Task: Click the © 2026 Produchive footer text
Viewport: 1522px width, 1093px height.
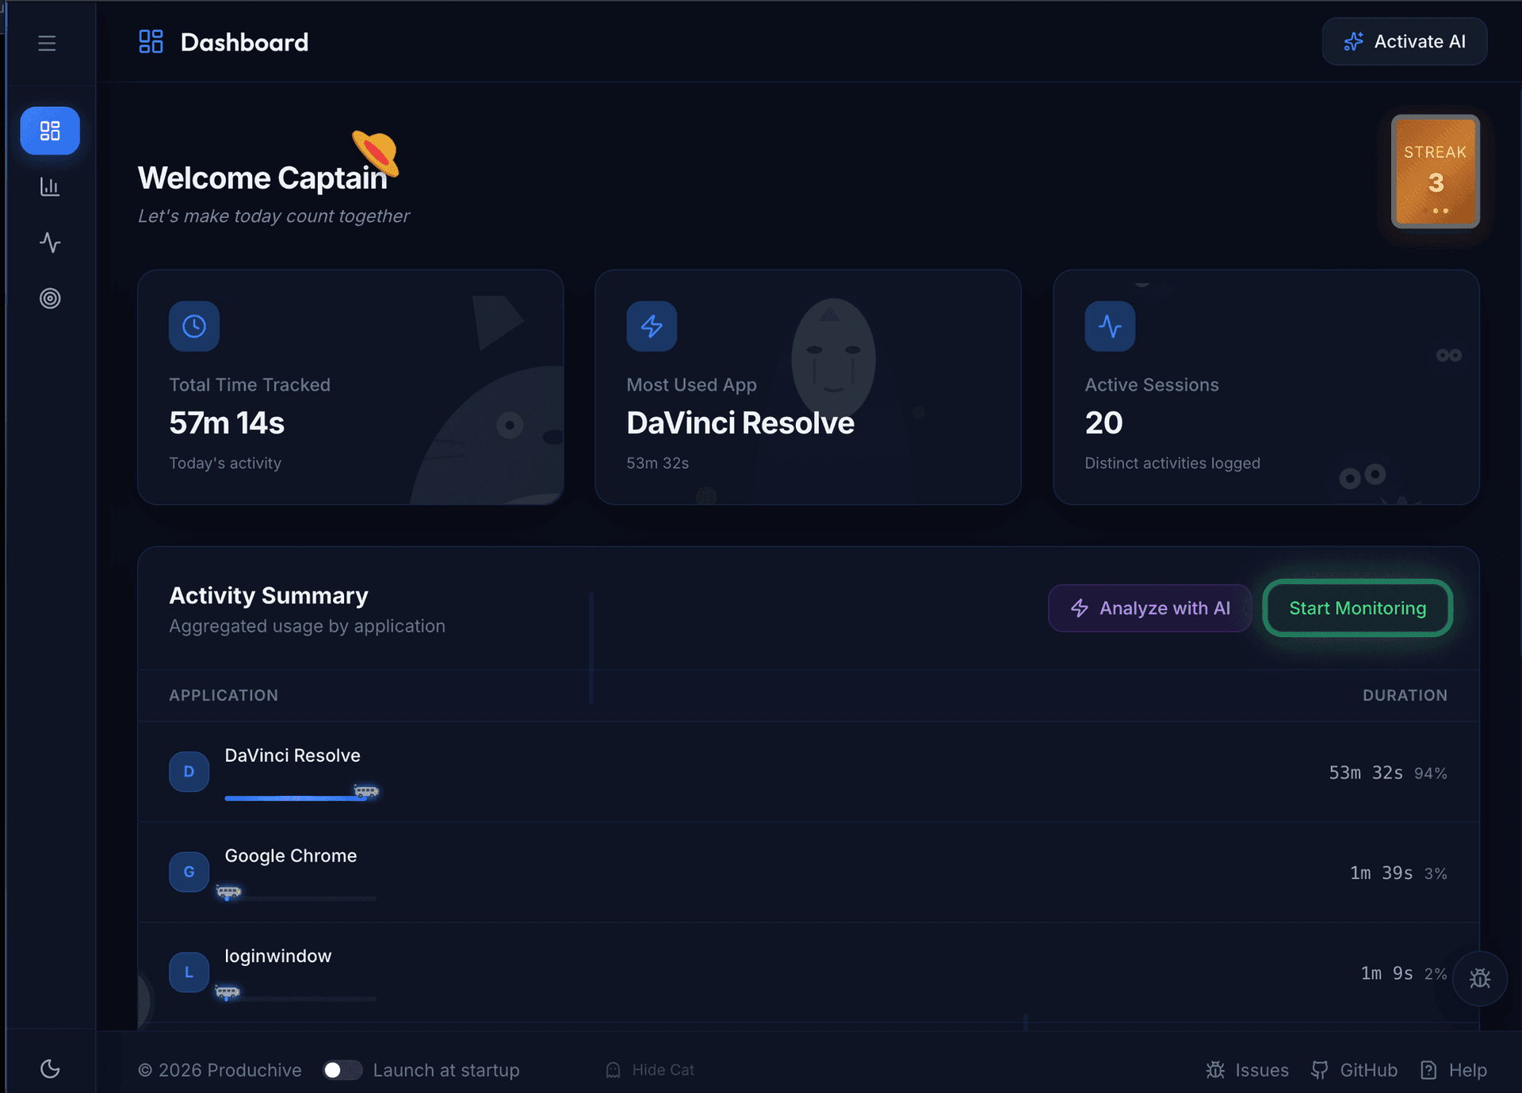Action: click(220, 1070)
